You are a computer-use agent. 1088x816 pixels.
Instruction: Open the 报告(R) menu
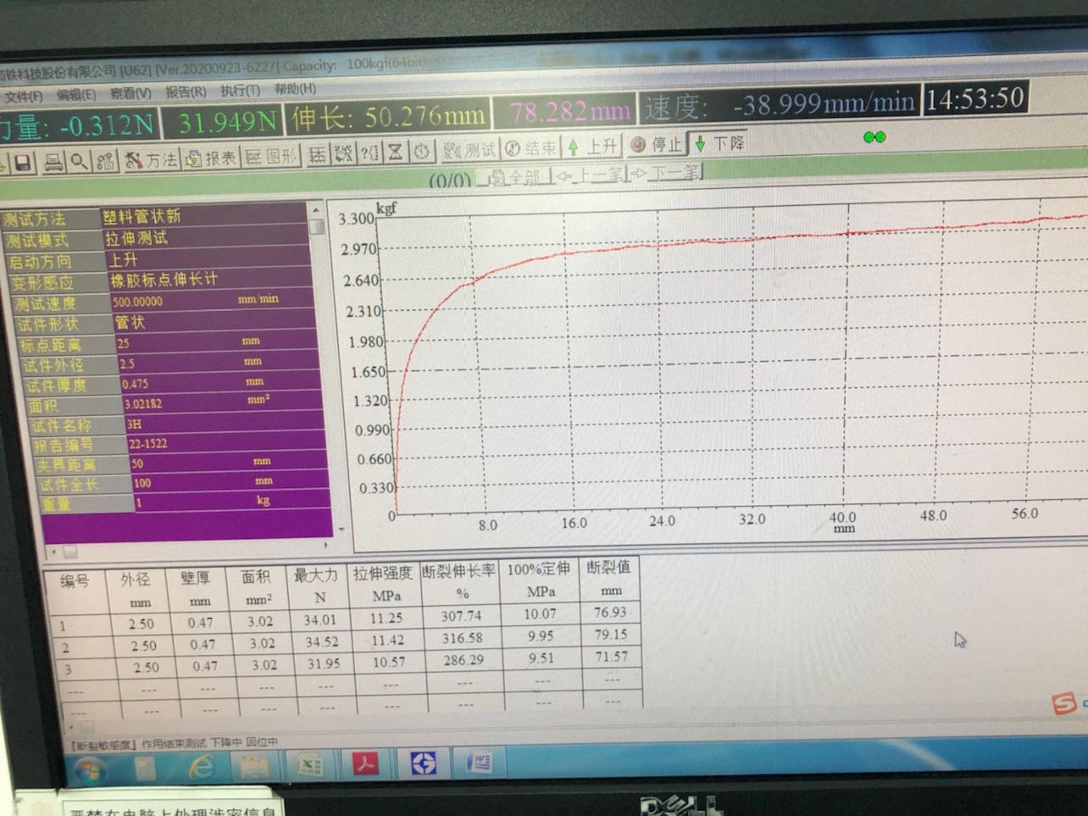pyautogui.click(x=185, y=92)
